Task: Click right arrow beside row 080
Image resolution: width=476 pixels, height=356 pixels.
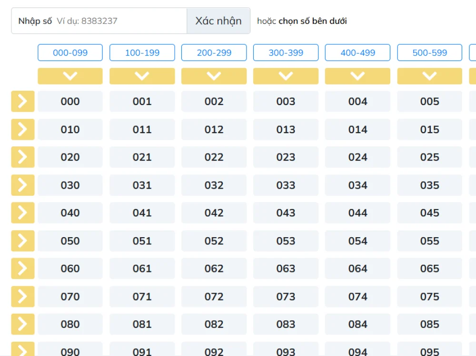Action: click(x=23, y=324)
